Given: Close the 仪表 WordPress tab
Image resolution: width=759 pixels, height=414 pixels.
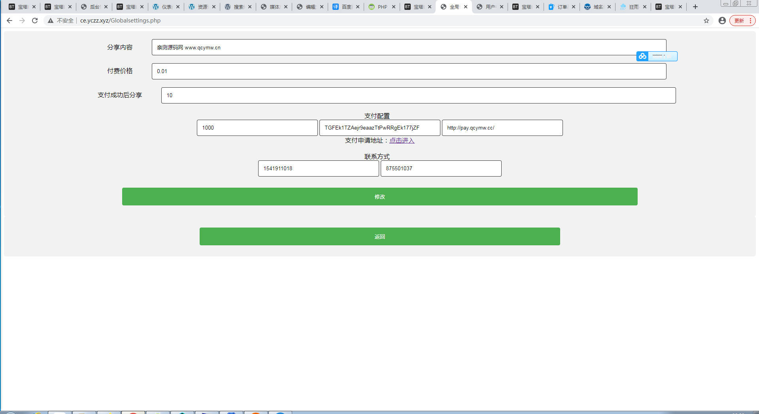Looking at the screenshot, I should 178,7.
